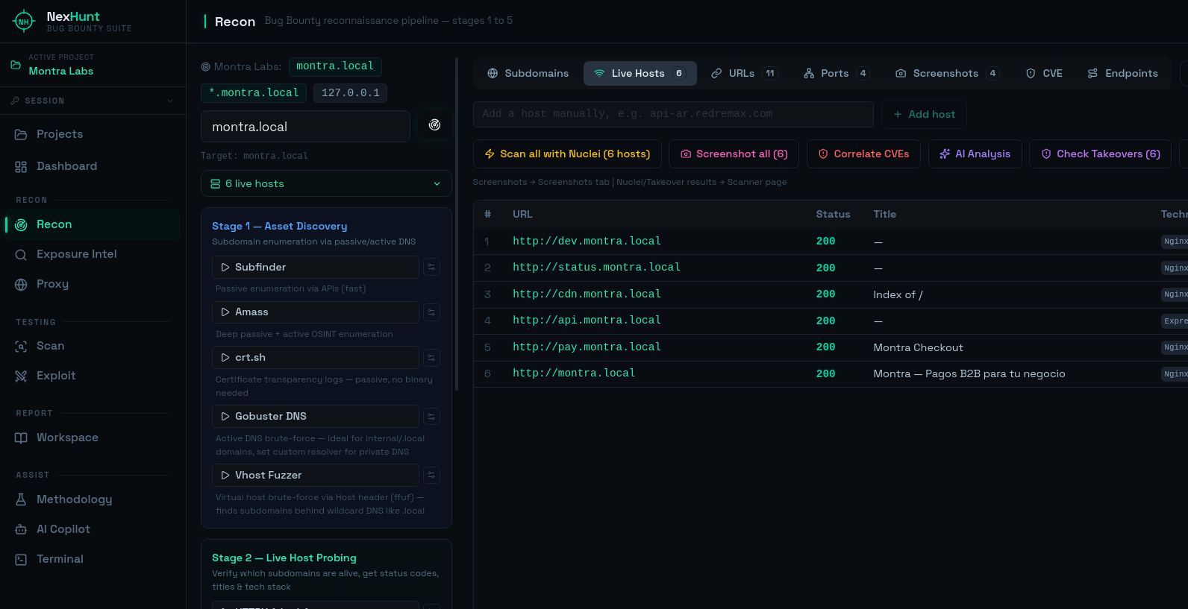Click the Stage 1 — Asset Discovery heading

[280, 226]
